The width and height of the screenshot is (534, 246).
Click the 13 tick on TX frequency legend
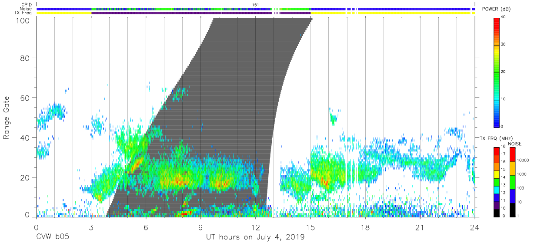pos(503,185)
